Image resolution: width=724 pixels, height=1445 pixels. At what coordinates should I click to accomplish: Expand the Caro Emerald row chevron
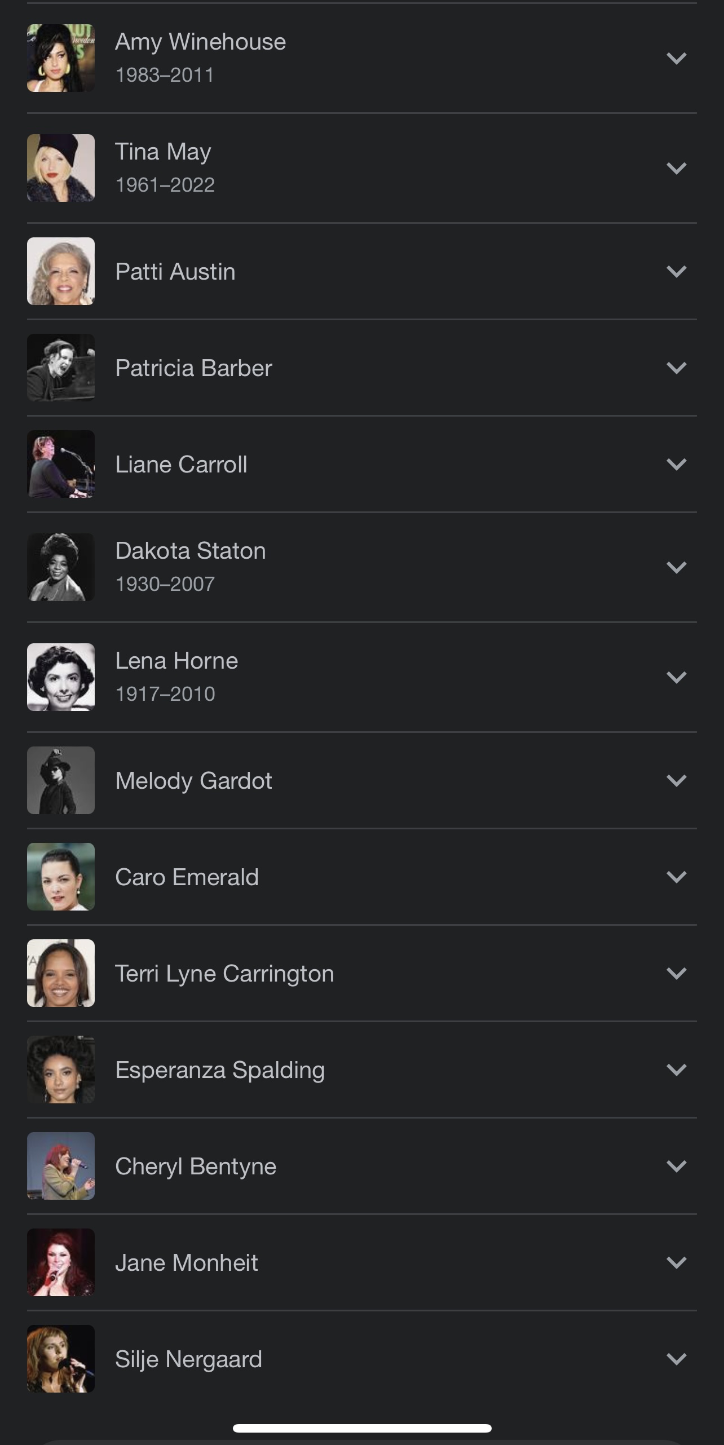pos(676,877)
